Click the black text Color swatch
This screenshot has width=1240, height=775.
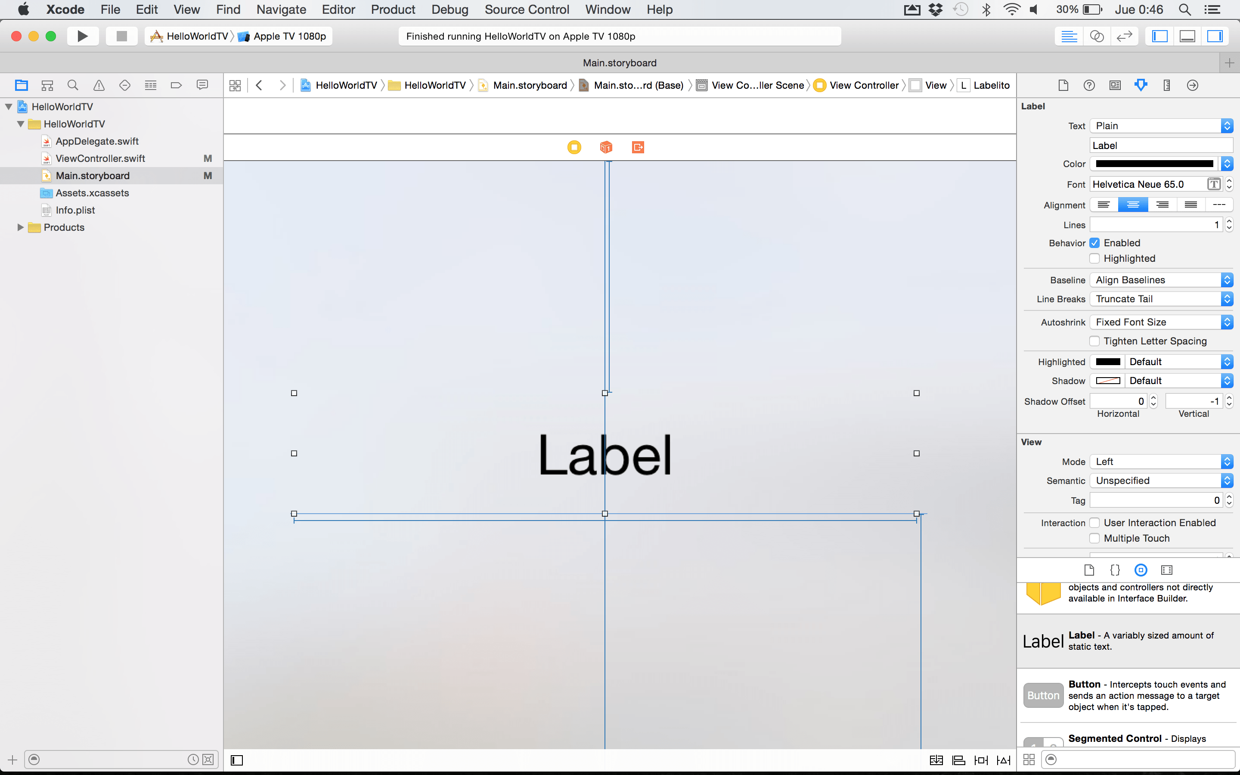pos(1154,164)
